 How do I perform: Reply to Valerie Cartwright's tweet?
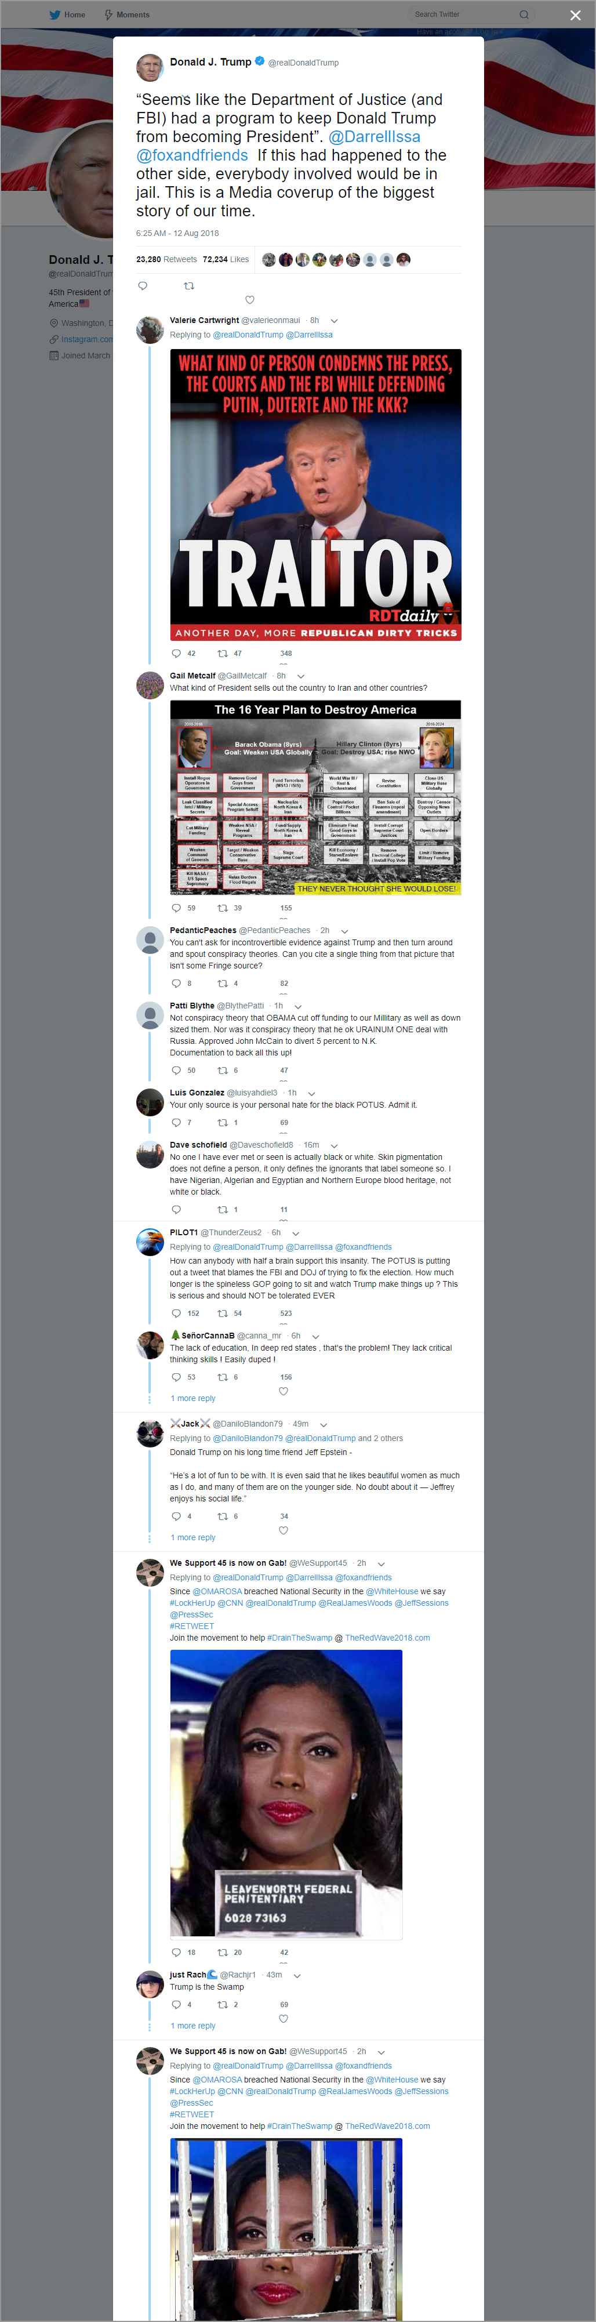[x=176, y=654]
